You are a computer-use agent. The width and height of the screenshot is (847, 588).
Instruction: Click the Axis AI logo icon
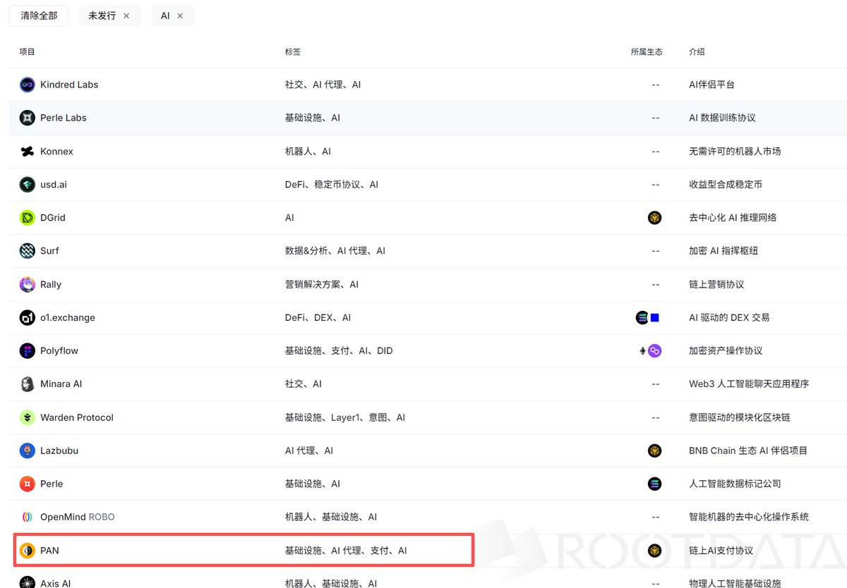[x=27, y=583]
